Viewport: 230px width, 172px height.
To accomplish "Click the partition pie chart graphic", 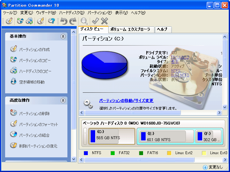I will (x=104, y=65).
